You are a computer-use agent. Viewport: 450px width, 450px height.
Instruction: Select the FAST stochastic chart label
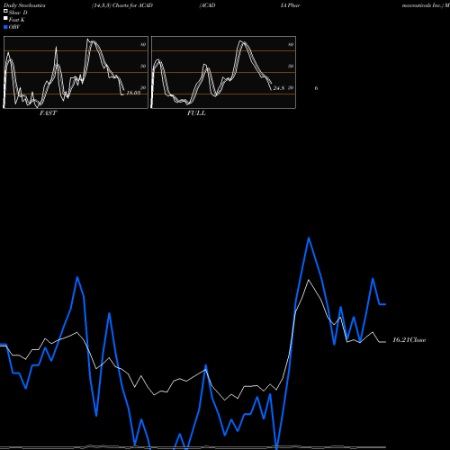pyautogui.click(x=48, y=113)
